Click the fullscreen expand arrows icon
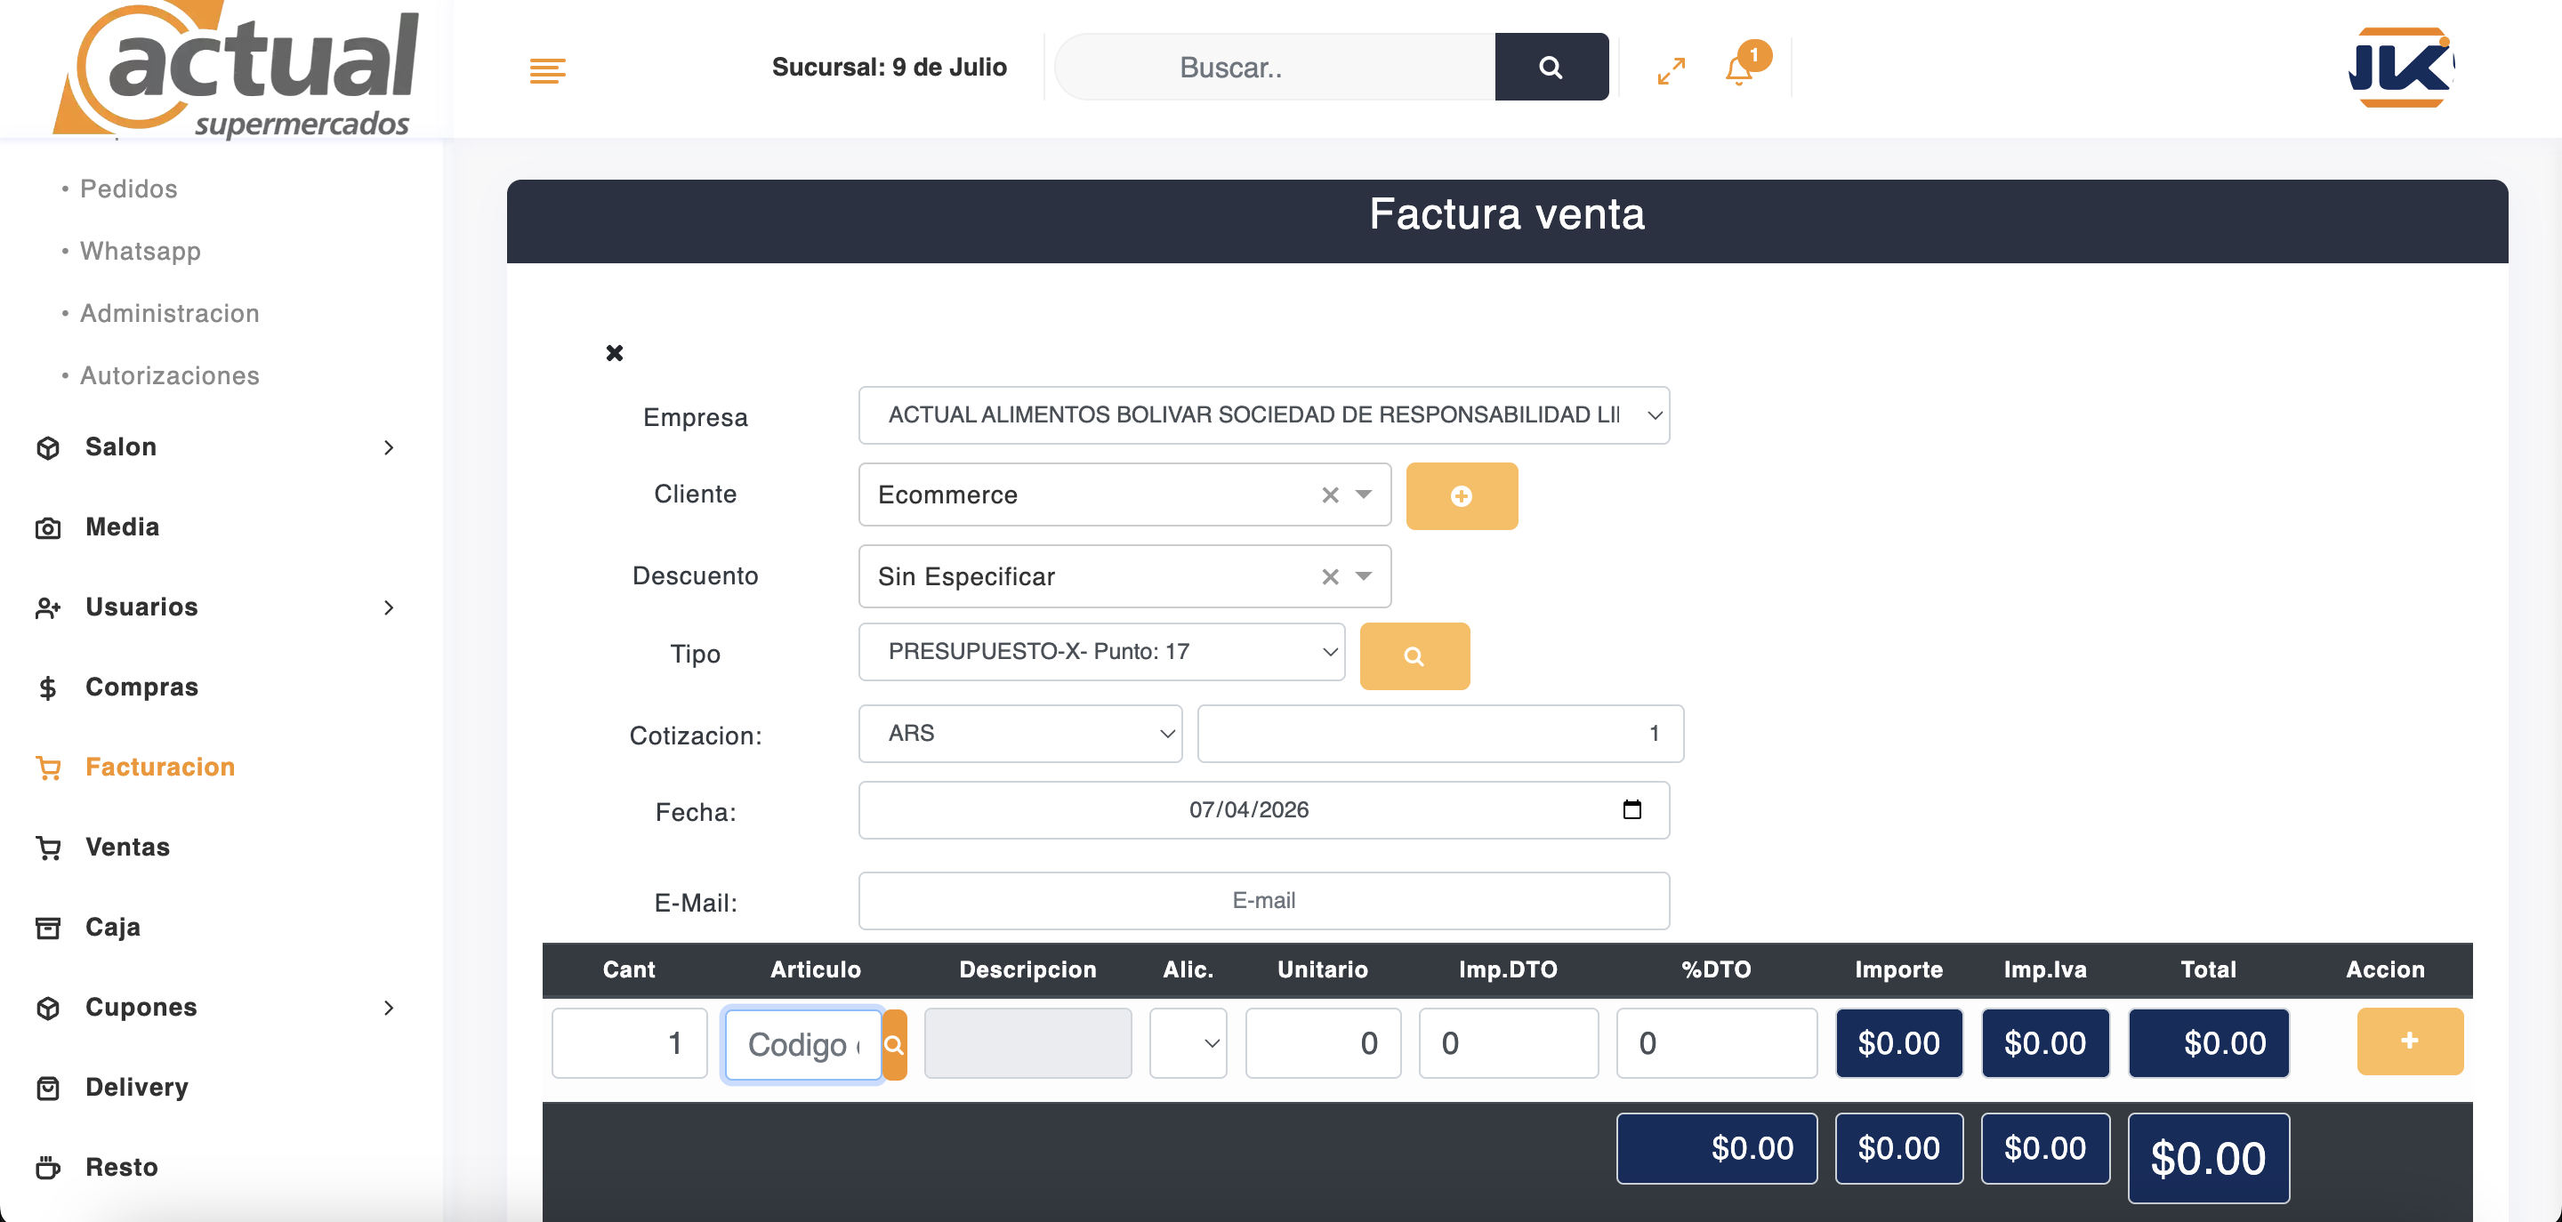 pyautogui.click(x=1671, y=68)
